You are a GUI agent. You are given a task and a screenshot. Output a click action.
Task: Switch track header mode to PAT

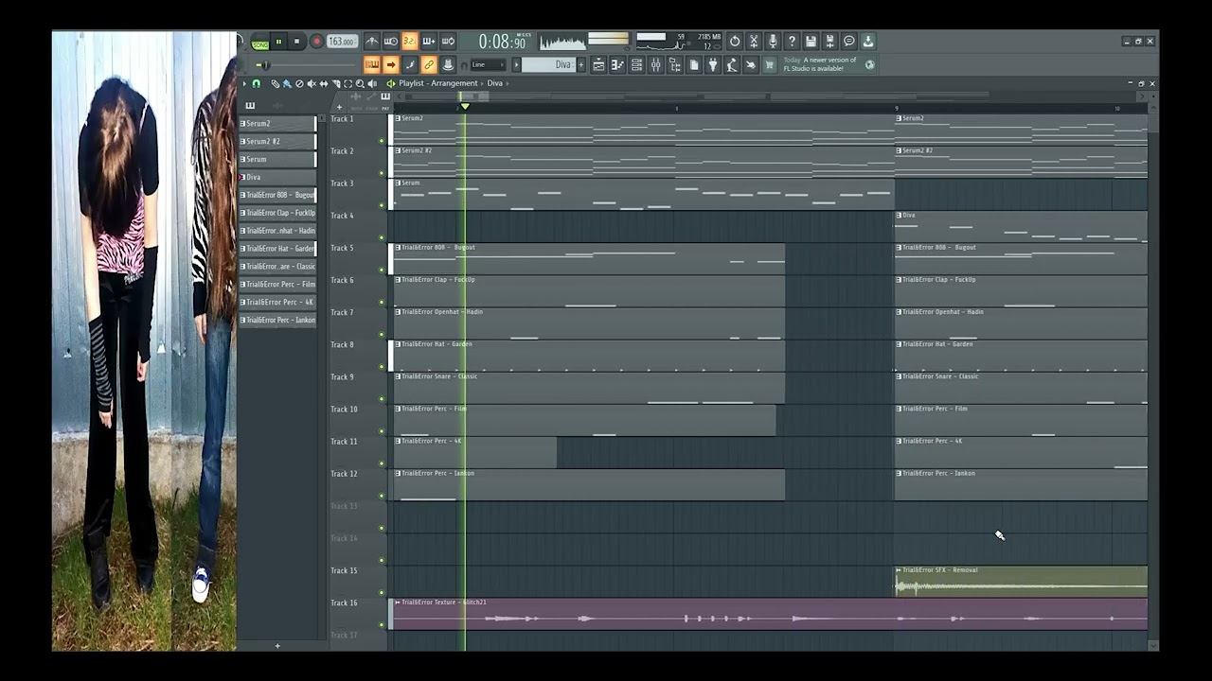[x=385, y=108]
